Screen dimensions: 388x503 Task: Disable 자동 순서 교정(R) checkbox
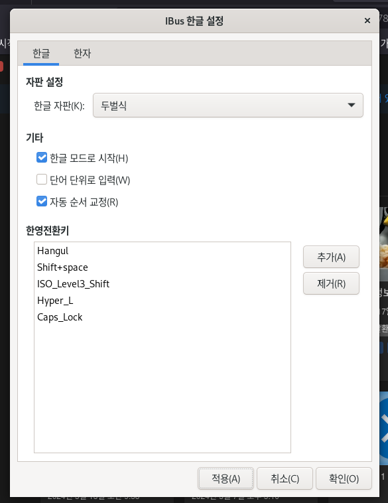coord(42,202)
